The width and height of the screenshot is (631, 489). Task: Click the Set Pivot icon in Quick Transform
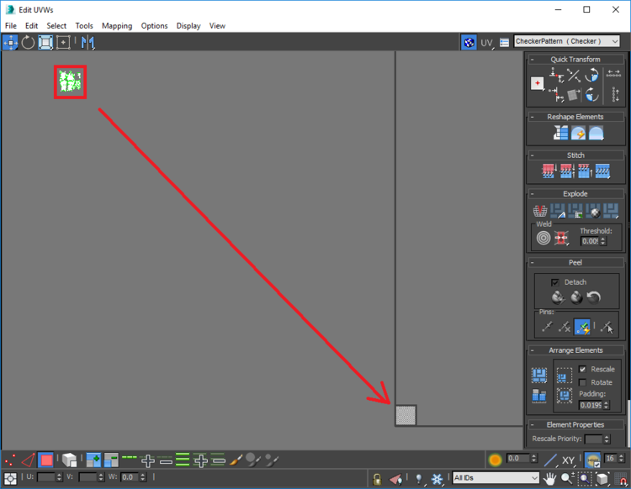[538, 83]
